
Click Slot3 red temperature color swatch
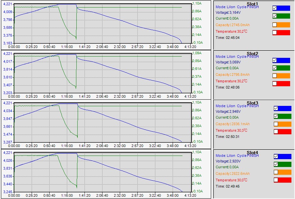coord(285,132)
